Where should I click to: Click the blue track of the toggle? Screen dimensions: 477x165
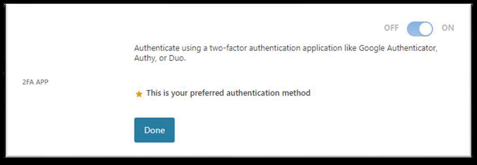pyautogui.click(x=413, y=29)
